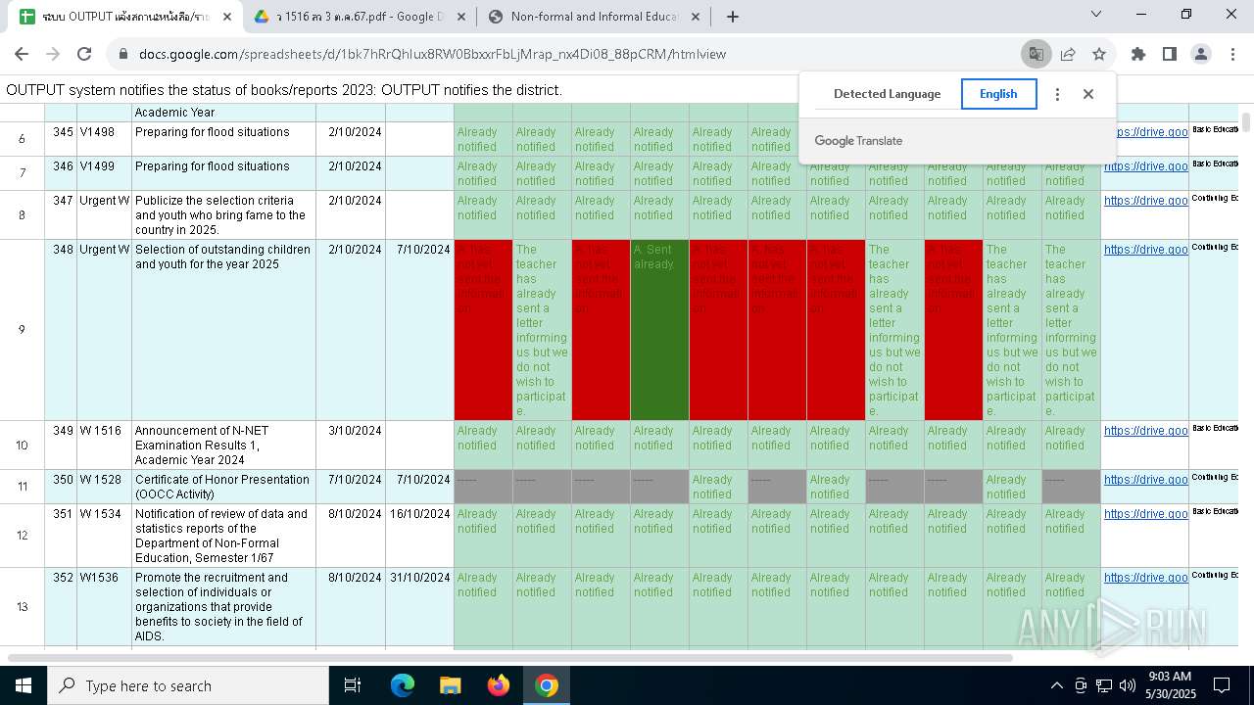Image resolution: width=1254 pixels, height=705 pixels.
Task: Click the taskbar search box
Action: point(188,685)
